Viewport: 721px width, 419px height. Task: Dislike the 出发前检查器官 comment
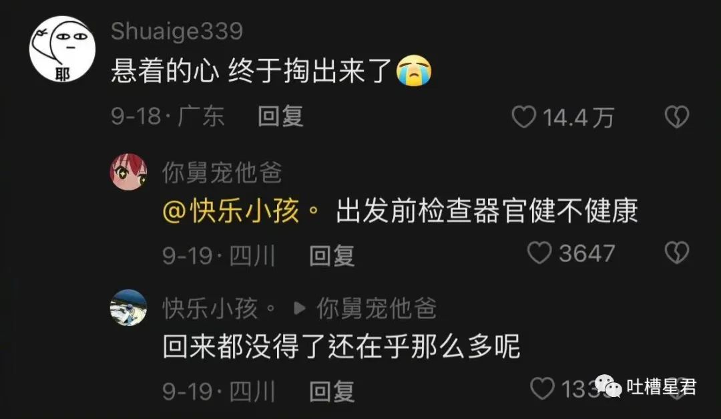[x=676, y=253]
